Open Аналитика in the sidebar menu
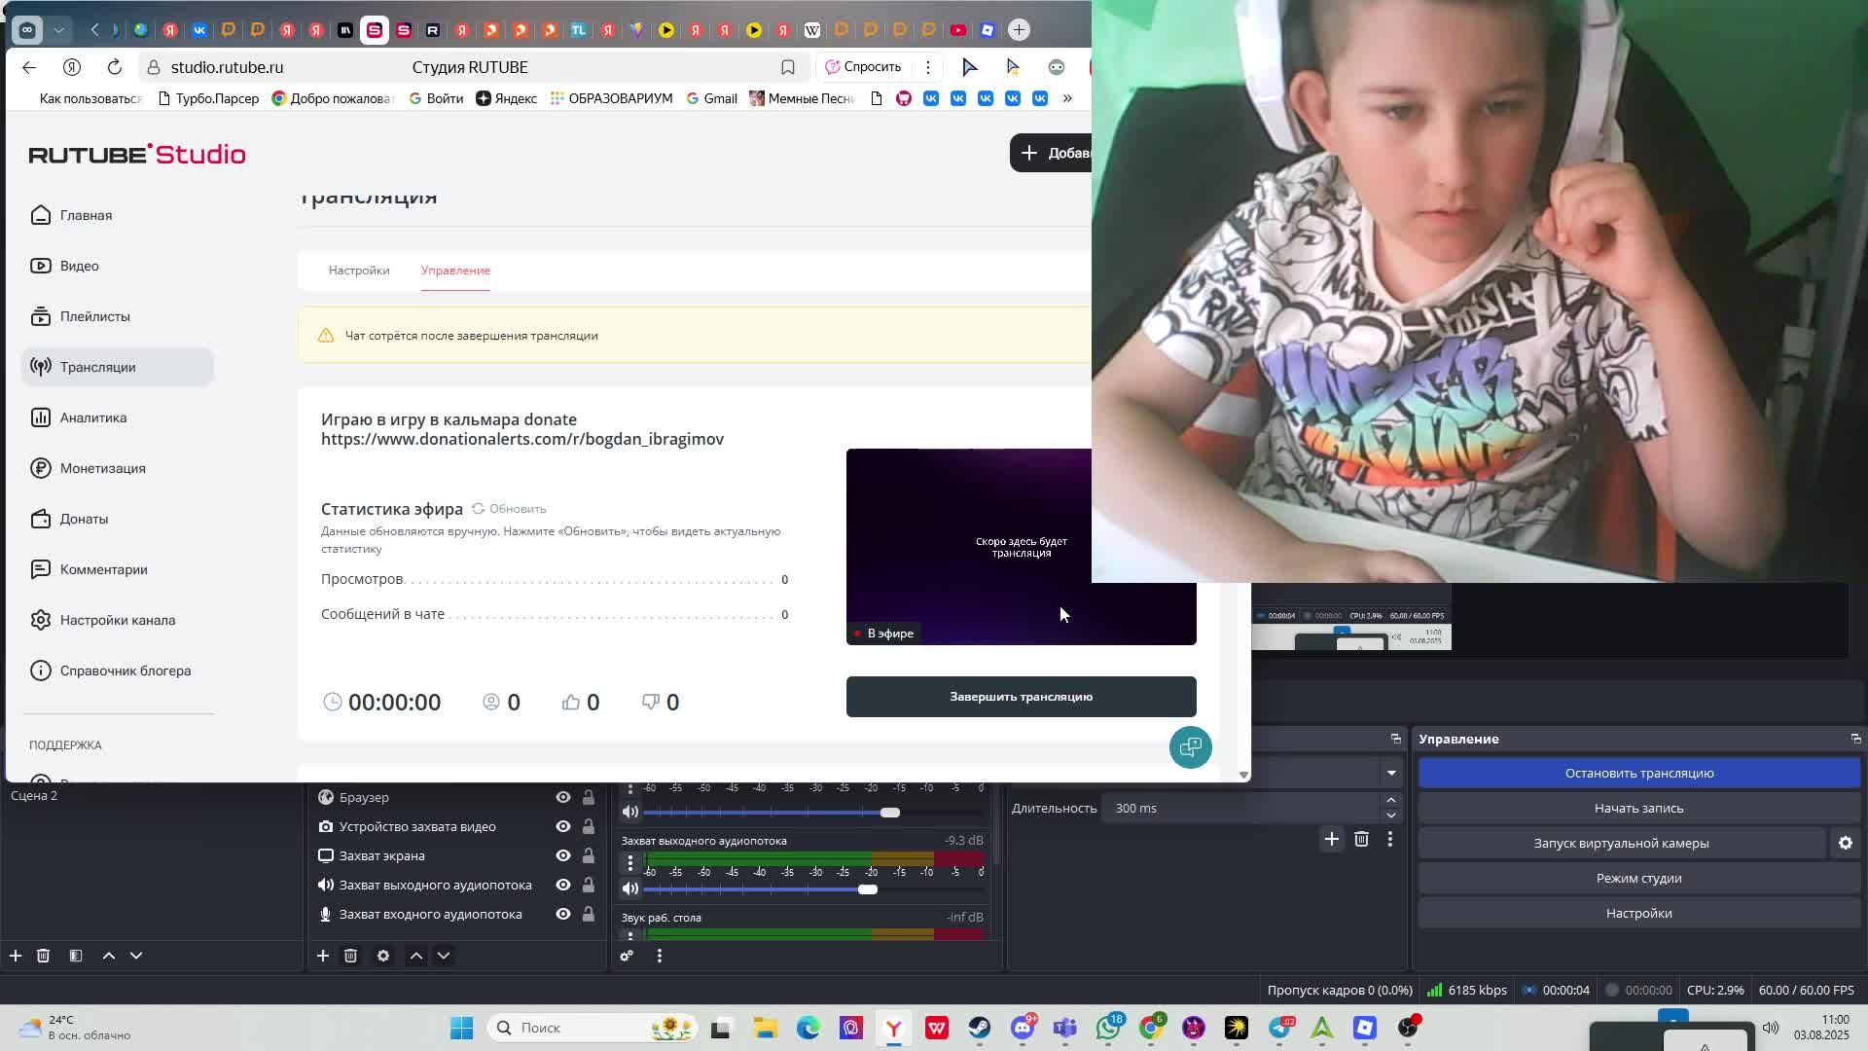Viewport: 1868px width, 1051px height. coord(93,417)
